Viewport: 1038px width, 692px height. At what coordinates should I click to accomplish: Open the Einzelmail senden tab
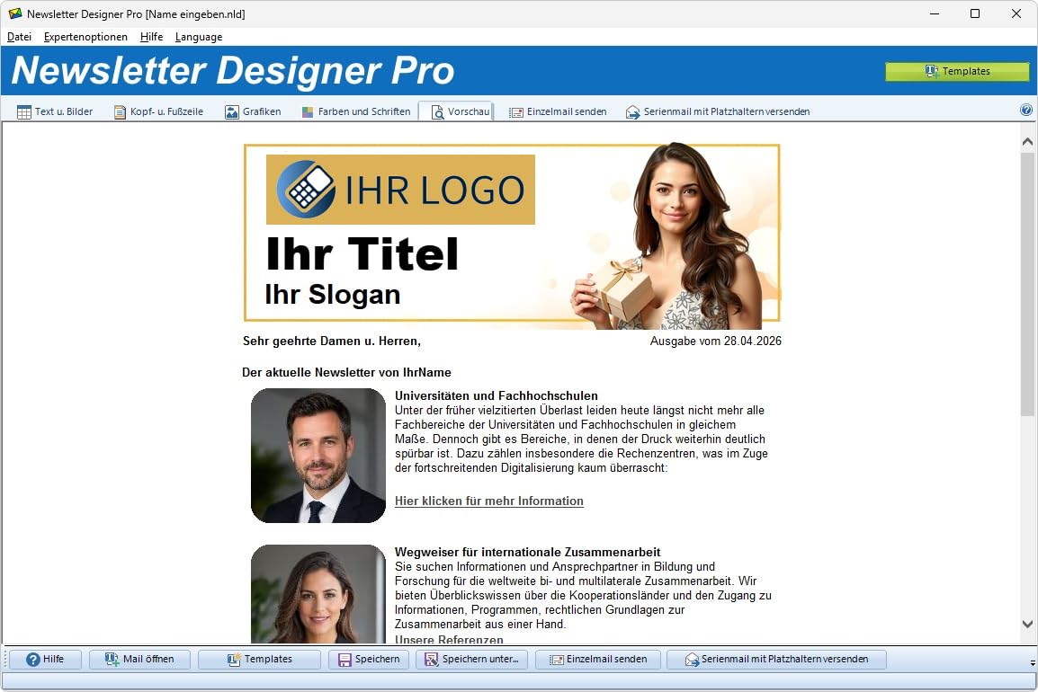[558, 111]
